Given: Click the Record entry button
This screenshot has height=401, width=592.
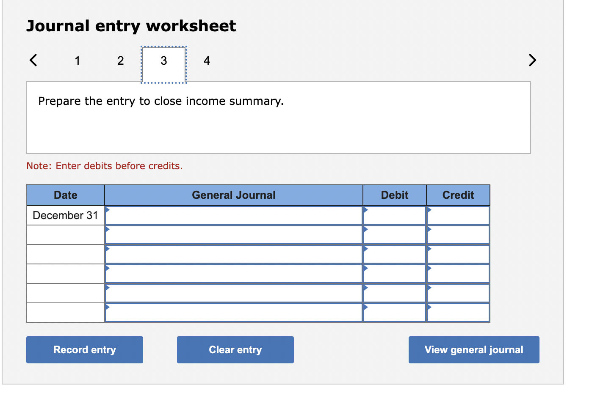Looking at the screenshot, I should [85, 350].
